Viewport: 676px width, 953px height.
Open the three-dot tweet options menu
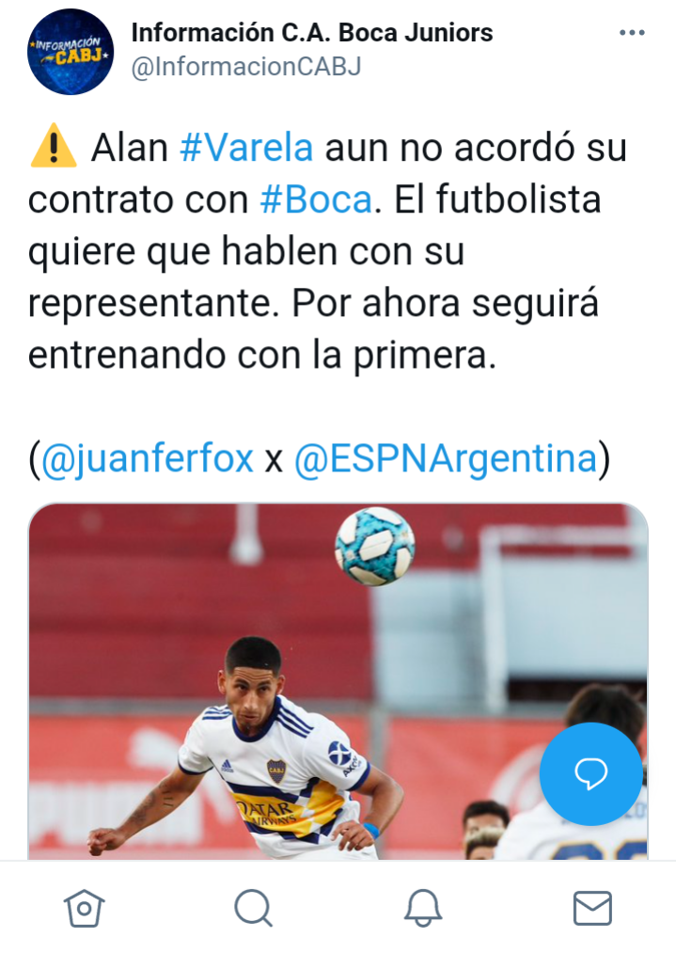pos(632,33)
